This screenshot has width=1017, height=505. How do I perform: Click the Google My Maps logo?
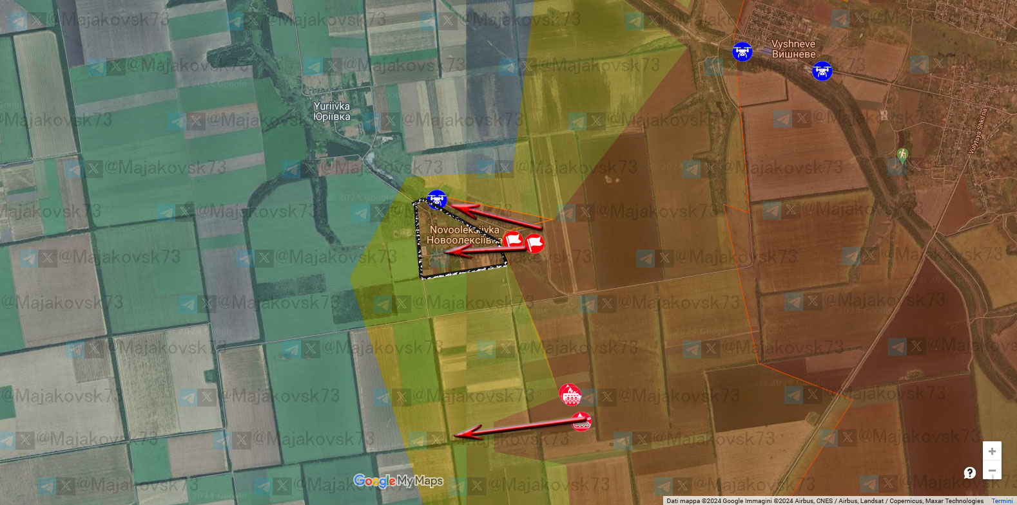pos(398,481)
